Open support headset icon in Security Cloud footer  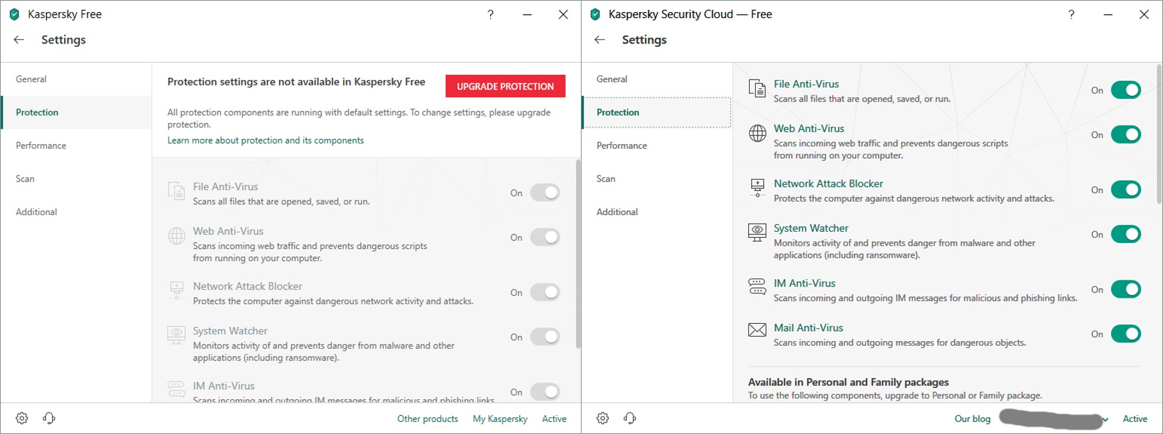pyautogui.click(x=630, y=419)
